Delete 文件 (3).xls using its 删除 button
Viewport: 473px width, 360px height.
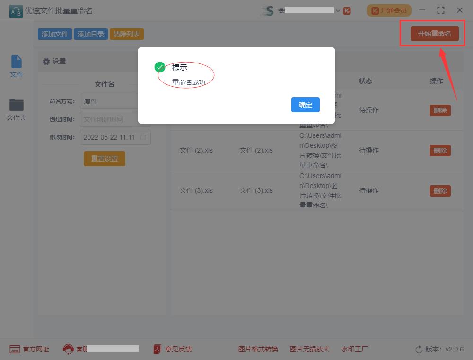[x=440, y=190]
